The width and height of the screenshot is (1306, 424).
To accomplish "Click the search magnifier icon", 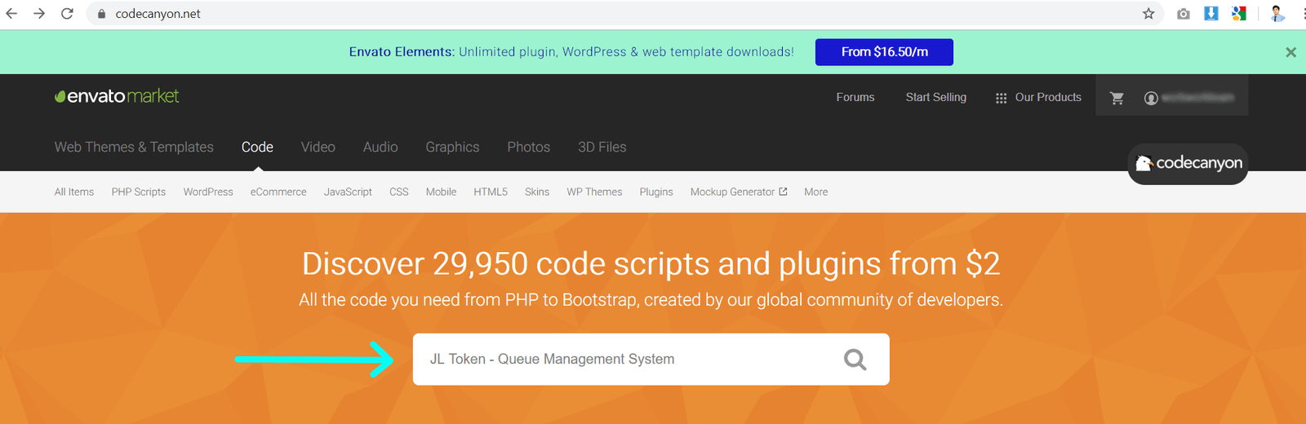I will click(855, 359).
